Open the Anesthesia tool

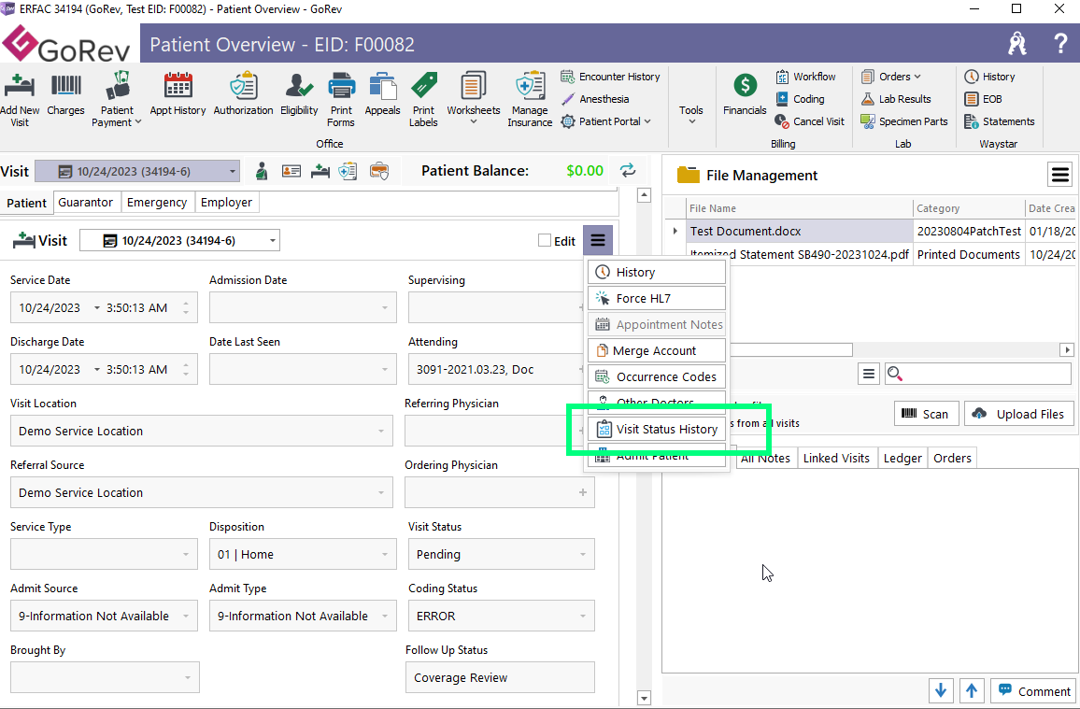click(595, 99)
